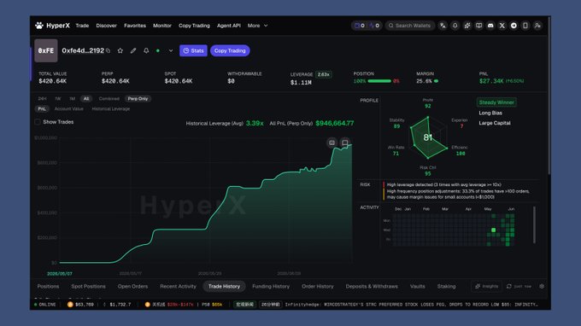
Task: Switch to Deposits & Withdraws tab
Action: (372, 287)
